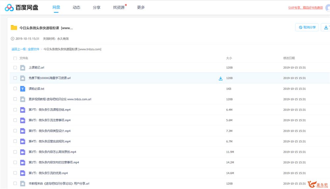
Task: Click the 取消分享 button
Action: [307, 27]
